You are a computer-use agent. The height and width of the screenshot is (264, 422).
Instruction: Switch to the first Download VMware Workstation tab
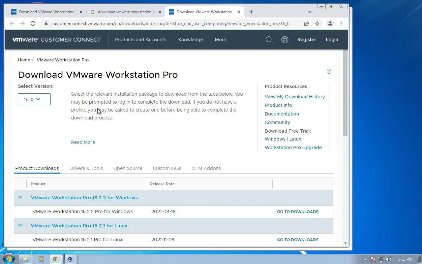click(x=47, y=12)
